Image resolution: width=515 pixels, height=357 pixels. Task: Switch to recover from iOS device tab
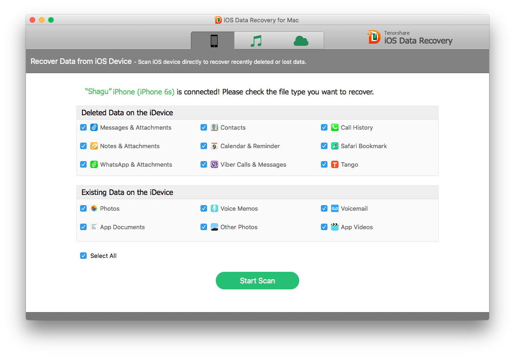pyautogui.click(x=214, y=41)
